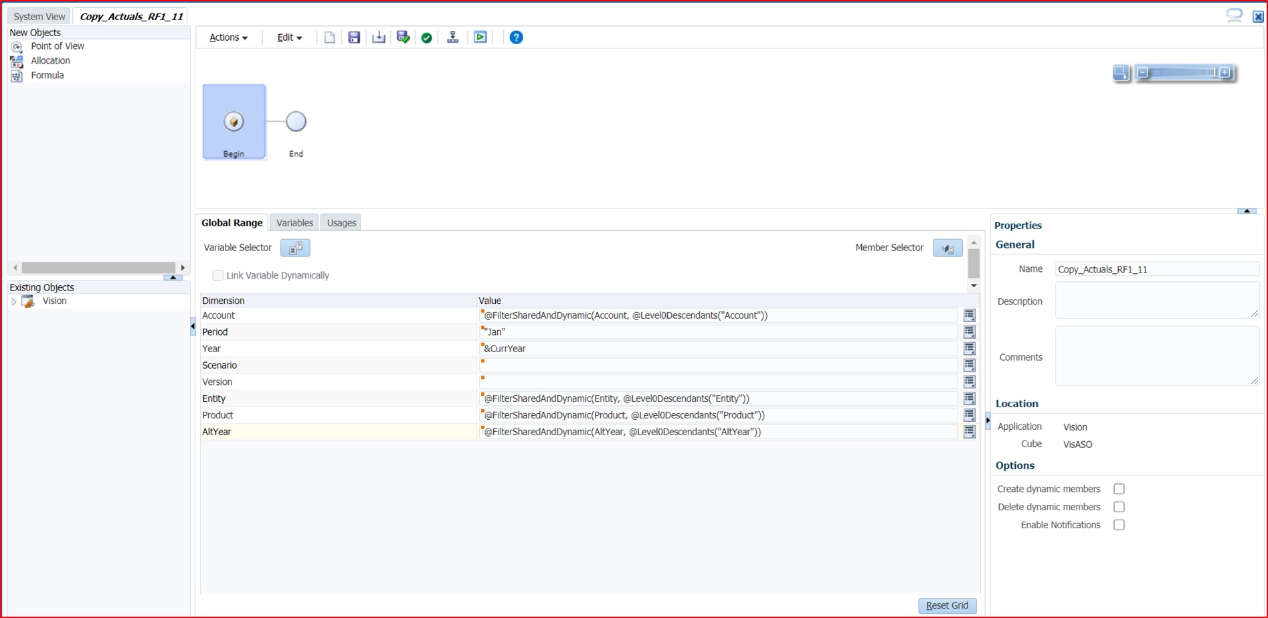Viewport: 1268px width, 618px height.
Task: Click the Version dimension value field
Action: [x=719, y=382]
